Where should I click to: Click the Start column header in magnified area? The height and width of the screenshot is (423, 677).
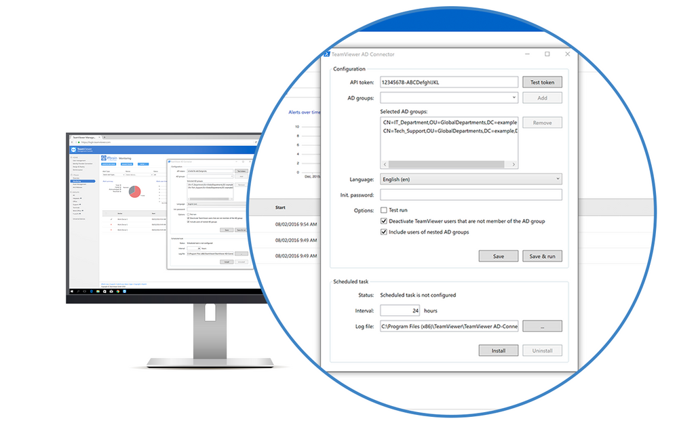coord(280,207)
